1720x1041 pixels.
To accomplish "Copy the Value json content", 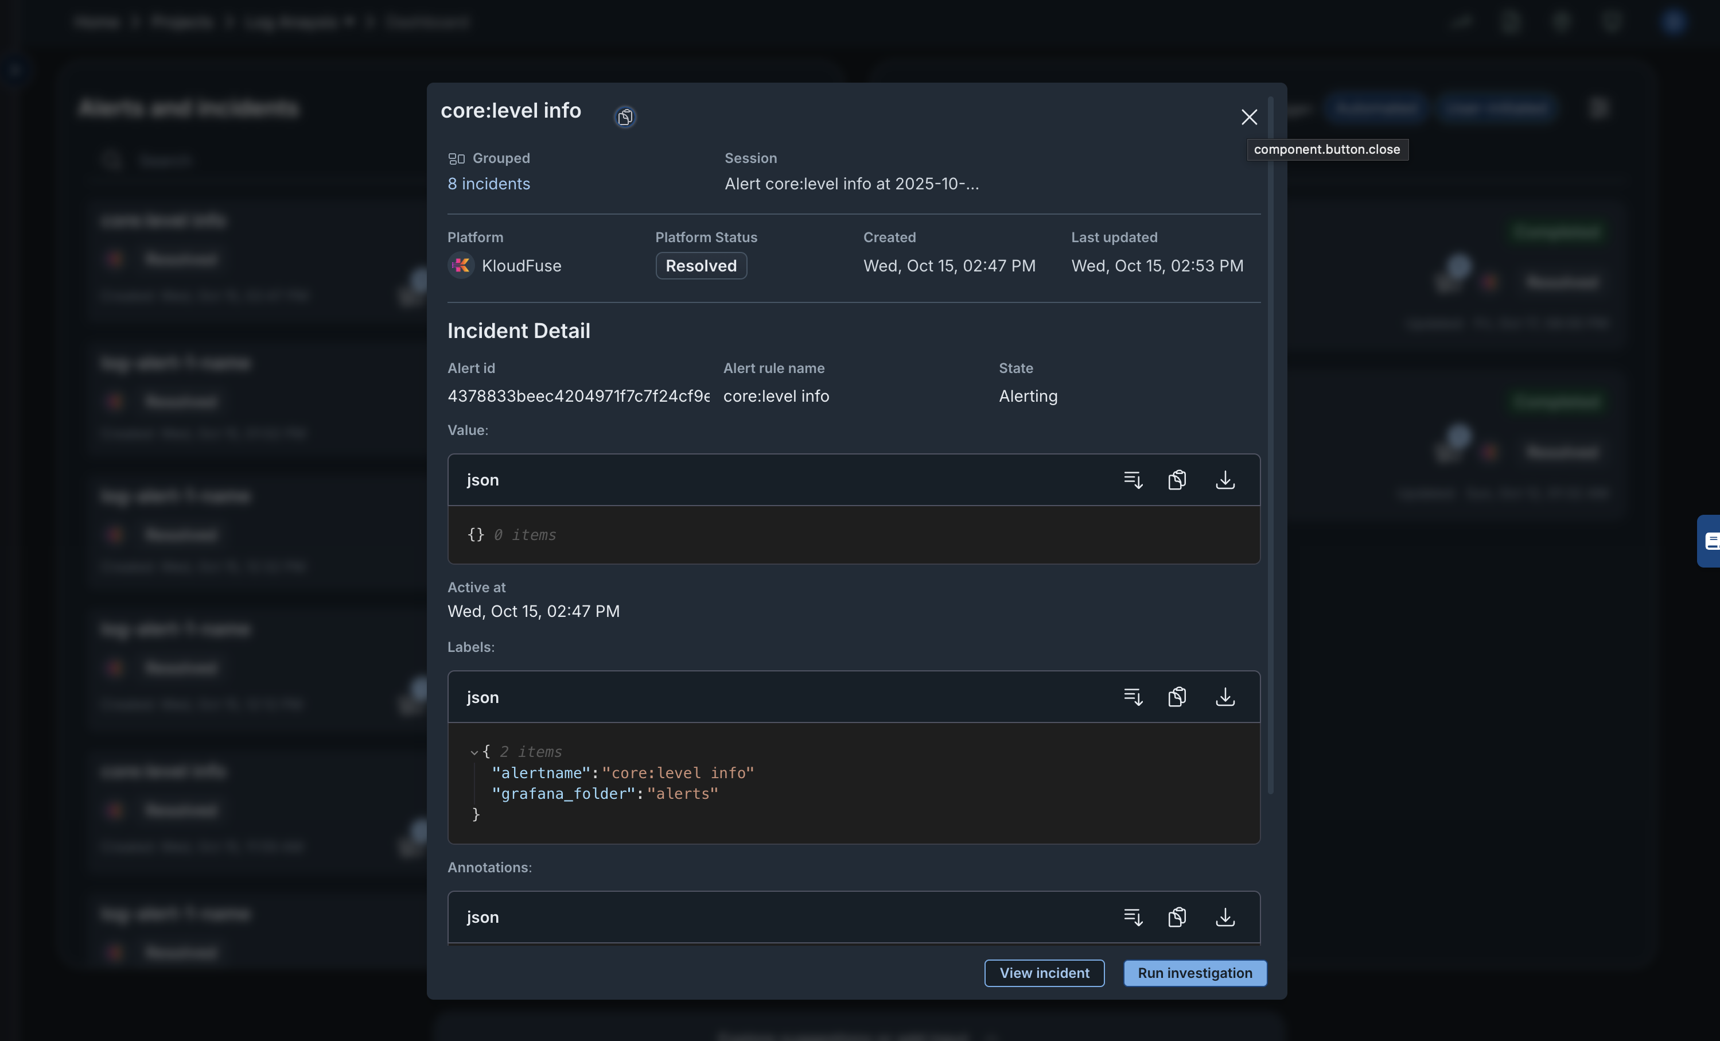I will click(x=1177, y=480).
